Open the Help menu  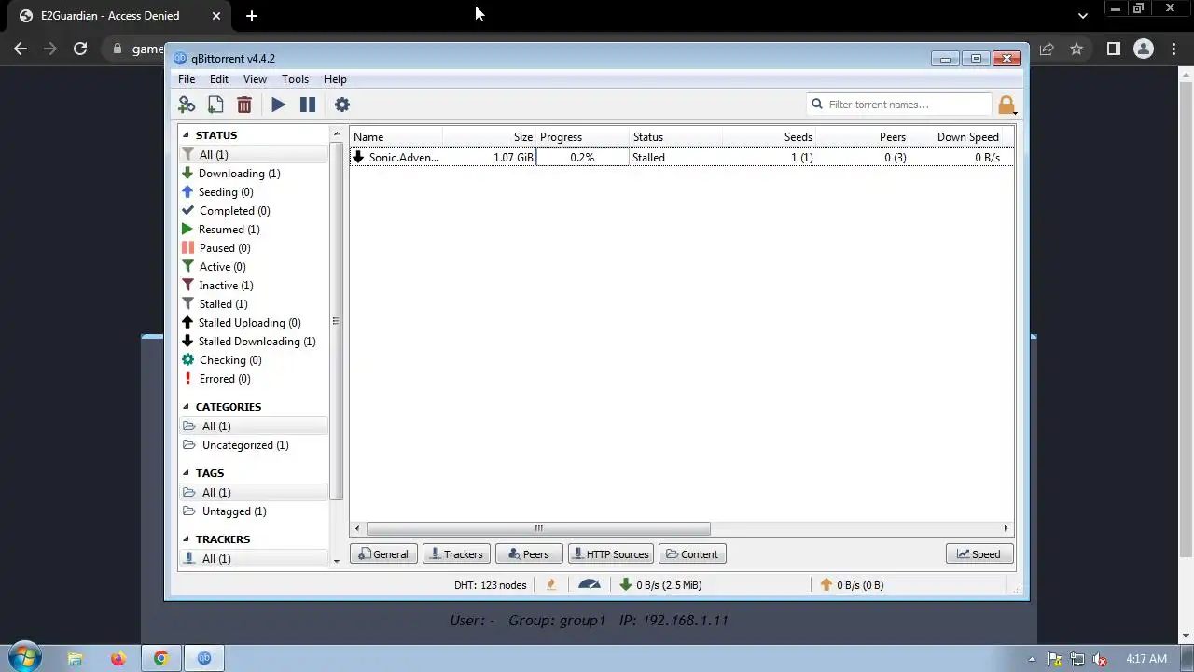tap(335, 79)
